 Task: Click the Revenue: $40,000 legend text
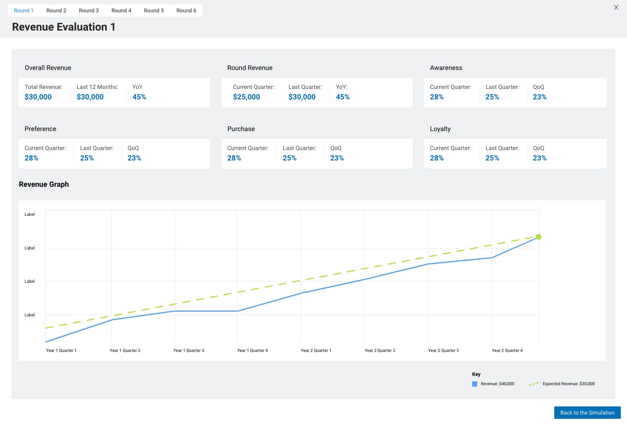[497, 384]
